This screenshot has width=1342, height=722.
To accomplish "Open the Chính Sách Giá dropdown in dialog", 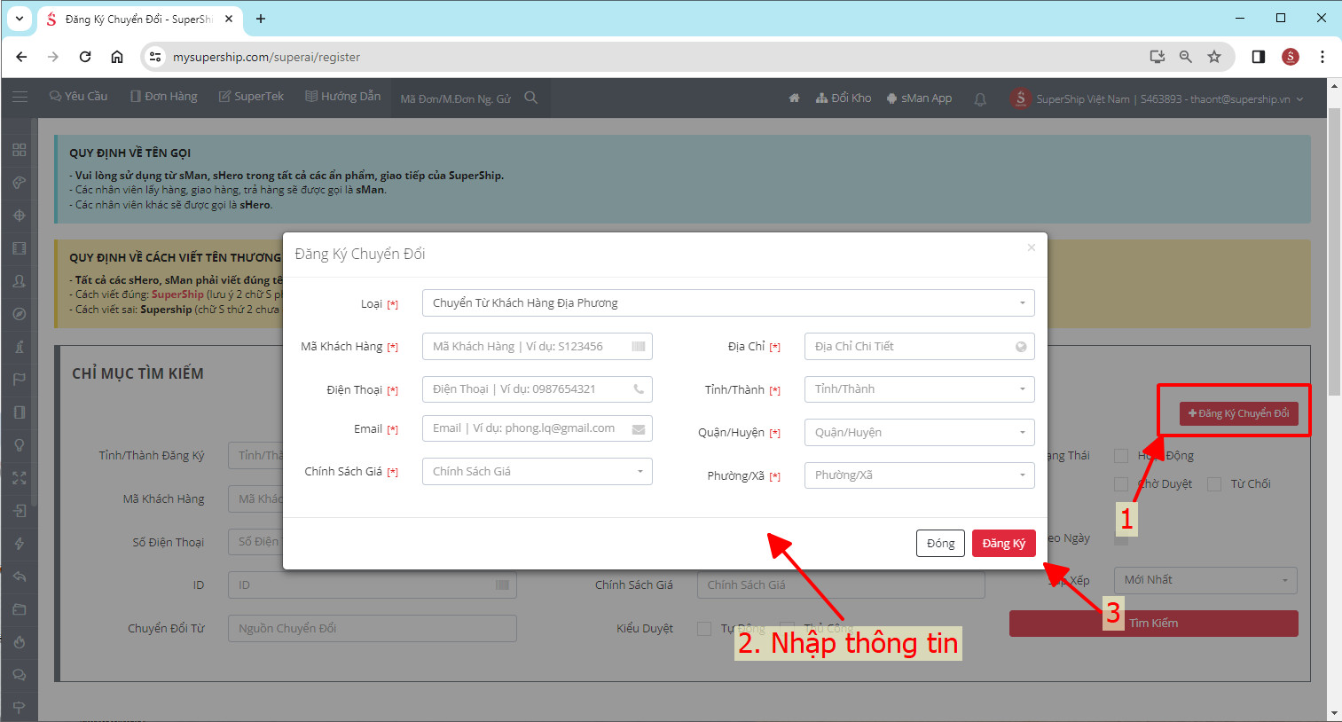I will [x=538, y=472].
